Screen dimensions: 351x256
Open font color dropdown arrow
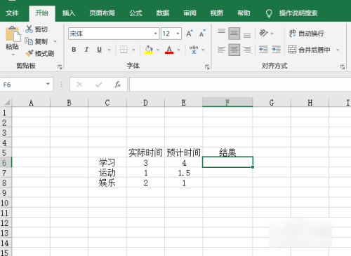[x=178, y=50]
